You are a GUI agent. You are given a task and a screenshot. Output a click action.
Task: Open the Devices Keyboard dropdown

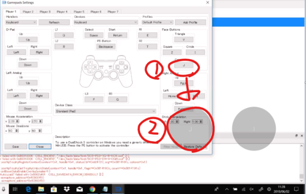coord(105,22)
